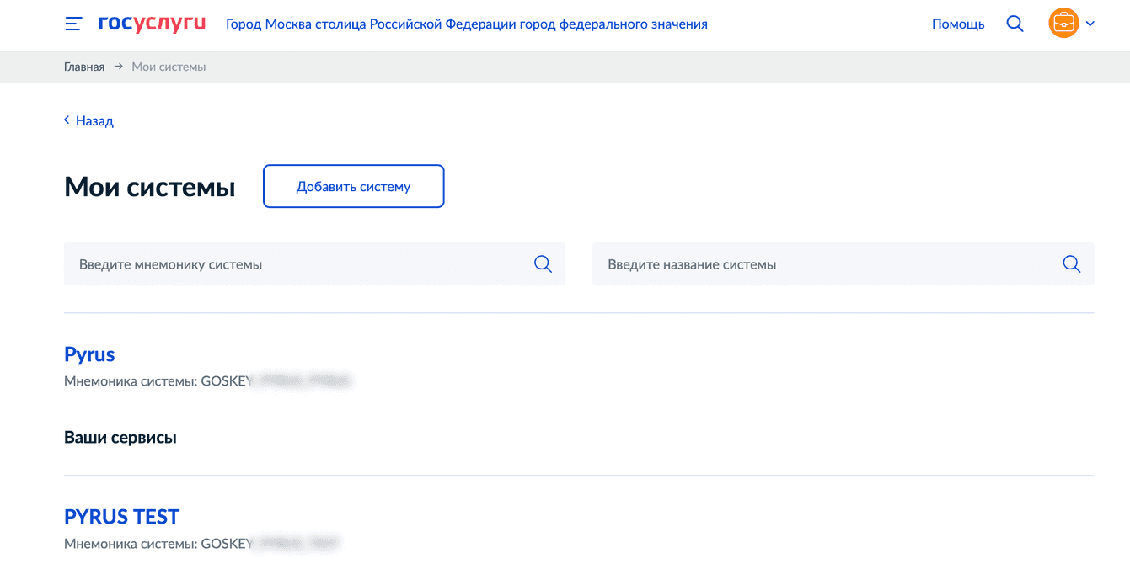Change the city location Город Москва link

466,24
